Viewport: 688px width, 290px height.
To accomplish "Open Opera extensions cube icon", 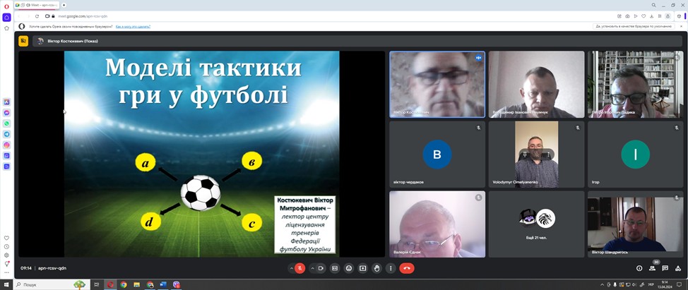I will coord(679,16).
